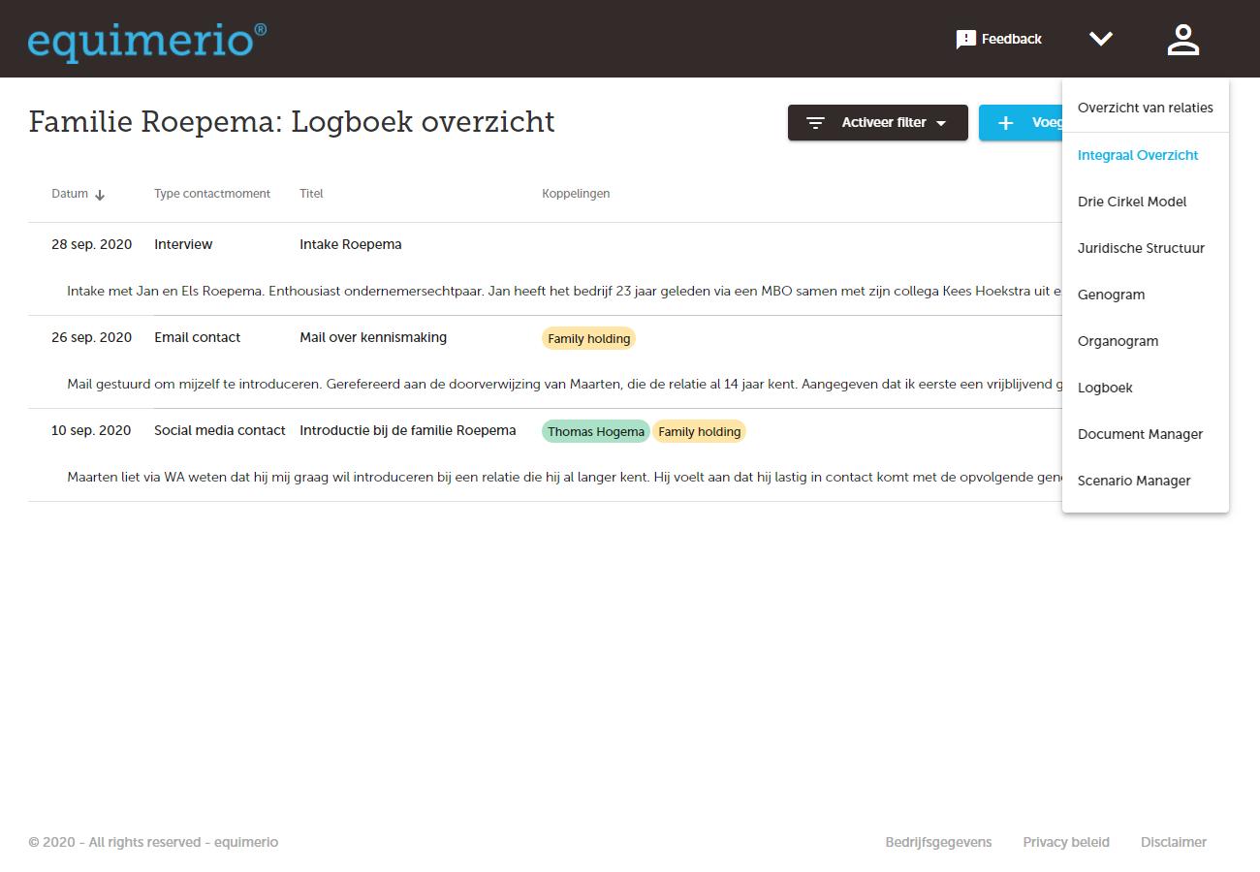This screenshot has width=1260, height=872.
Task: Click the filter lines icon
Action: (816, 123)
